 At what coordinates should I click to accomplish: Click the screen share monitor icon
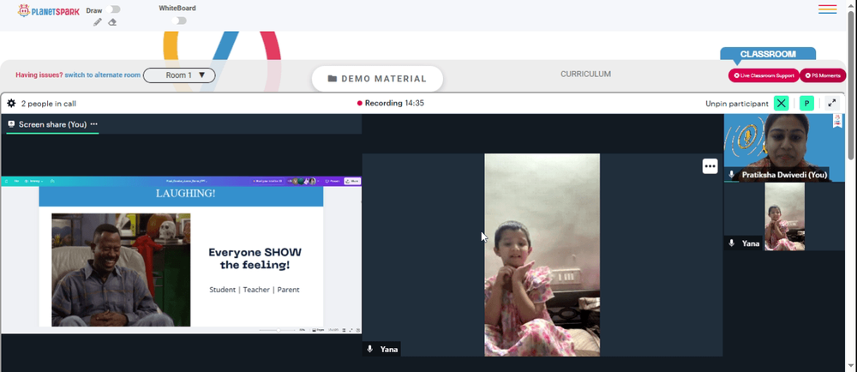(x=11, y=124)
